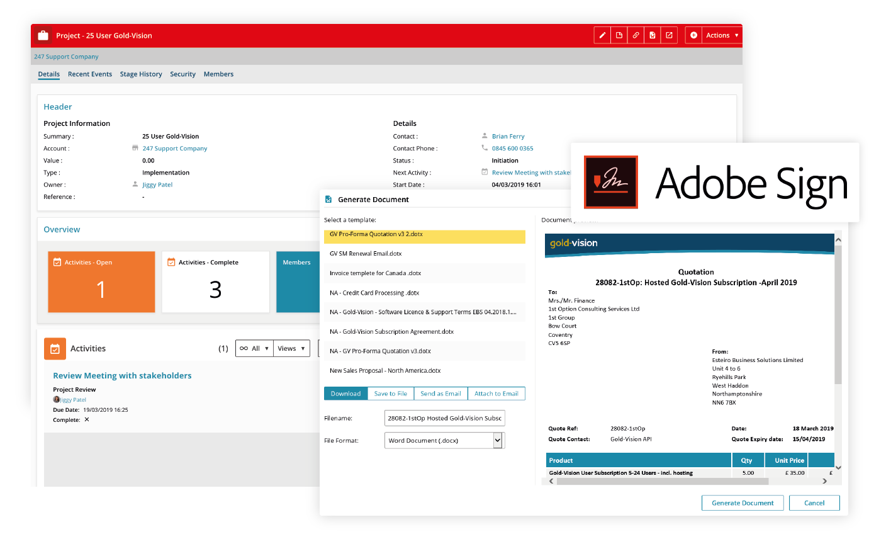This screenshot has height=539, width=886.
Task: Click the Generate Document dialog title icon
Action: 328,199
